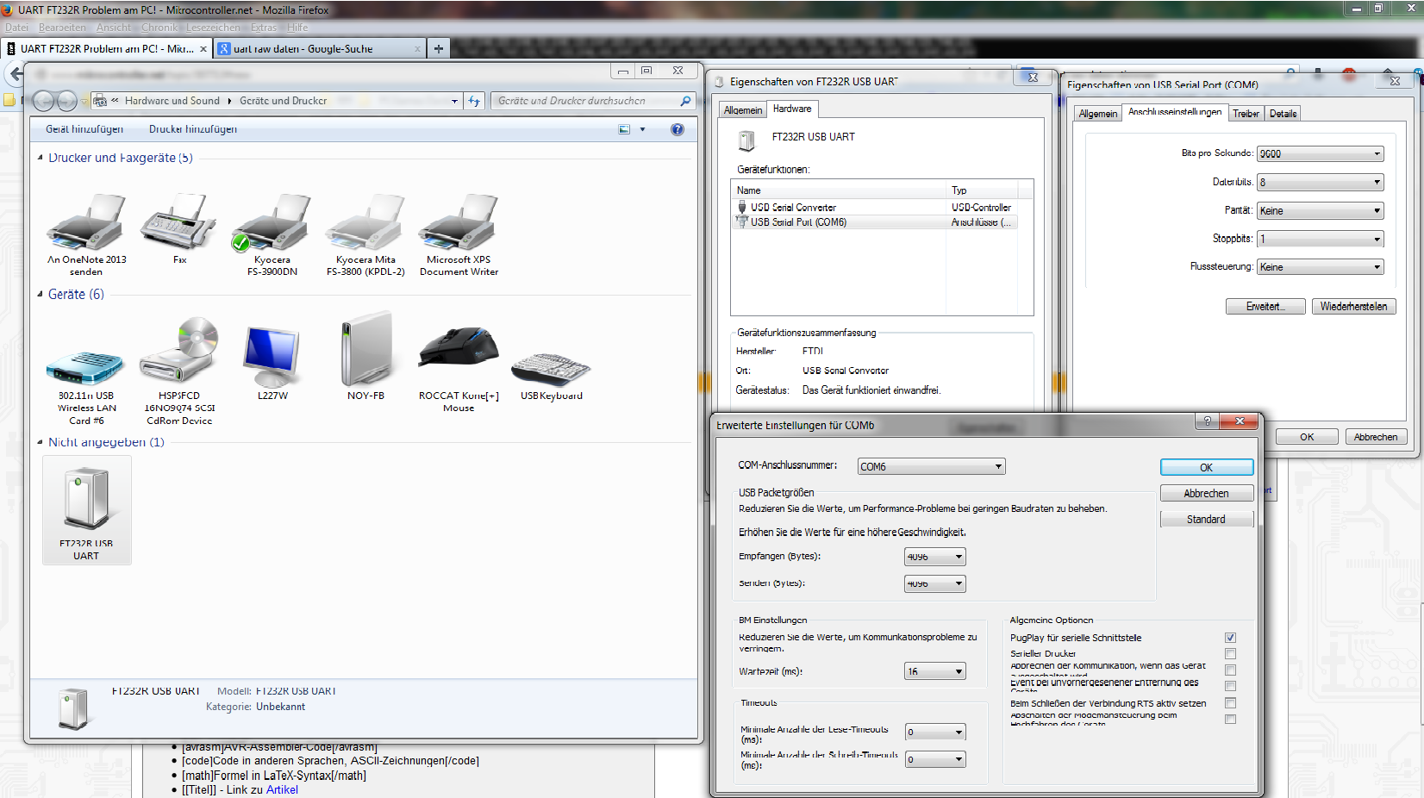The width and height of the screenshot is (1424, 798).
Task: Select the Kyocera Mita FS-3800 (KPDL-2) printer
Action: click(x=365, y=234)
